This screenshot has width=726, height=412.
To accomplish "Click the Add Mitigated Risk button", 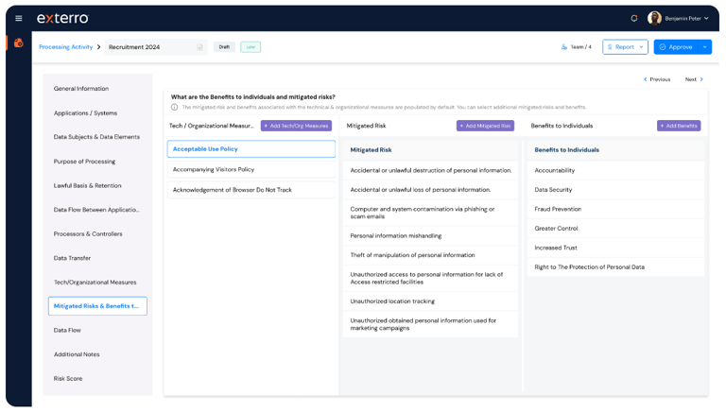I will [485, 126].
